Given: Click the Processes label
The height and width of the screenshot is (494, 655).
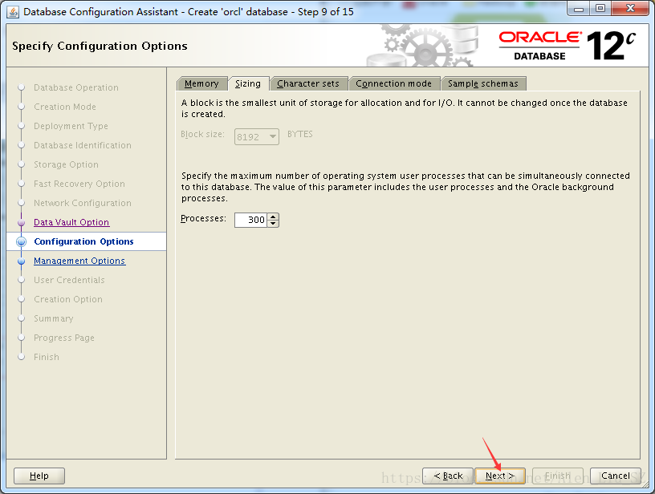Looking at the screenshot, I should 203,219.
